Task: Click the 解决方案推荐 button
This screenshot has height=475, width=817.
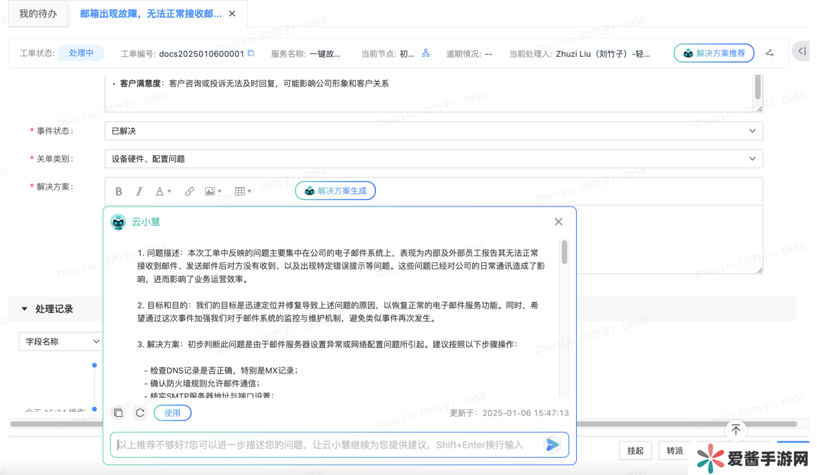Action: click(x=714, y=54)
